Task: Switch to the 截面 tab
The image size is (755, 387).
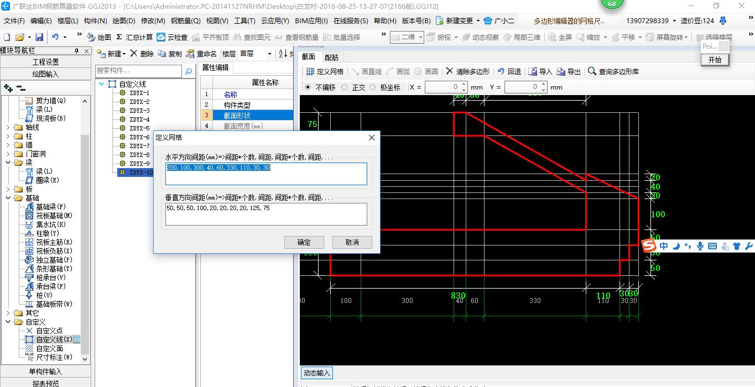Action: pos(309,57)
